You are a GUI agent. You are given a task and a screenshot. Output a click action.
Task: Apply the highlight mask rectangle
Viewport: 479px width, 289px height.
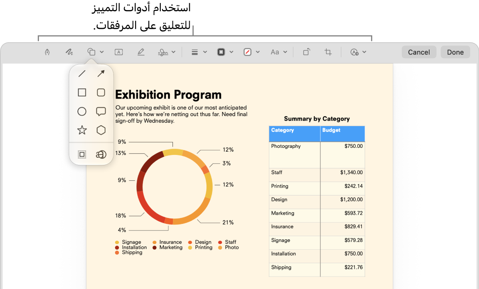click(x=82, y=155)
